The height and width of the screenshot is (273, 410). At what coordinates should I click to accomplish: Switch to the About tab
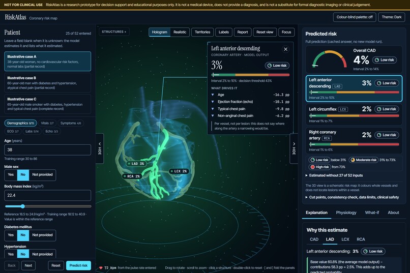coord(393,213)
